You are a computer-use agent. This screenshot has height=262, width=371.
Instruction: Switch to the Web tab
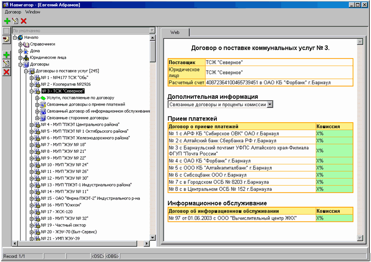click(x=175, y=32)
